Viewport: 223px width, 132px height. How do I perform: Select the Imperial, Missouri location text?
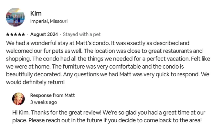coord(49,21)
